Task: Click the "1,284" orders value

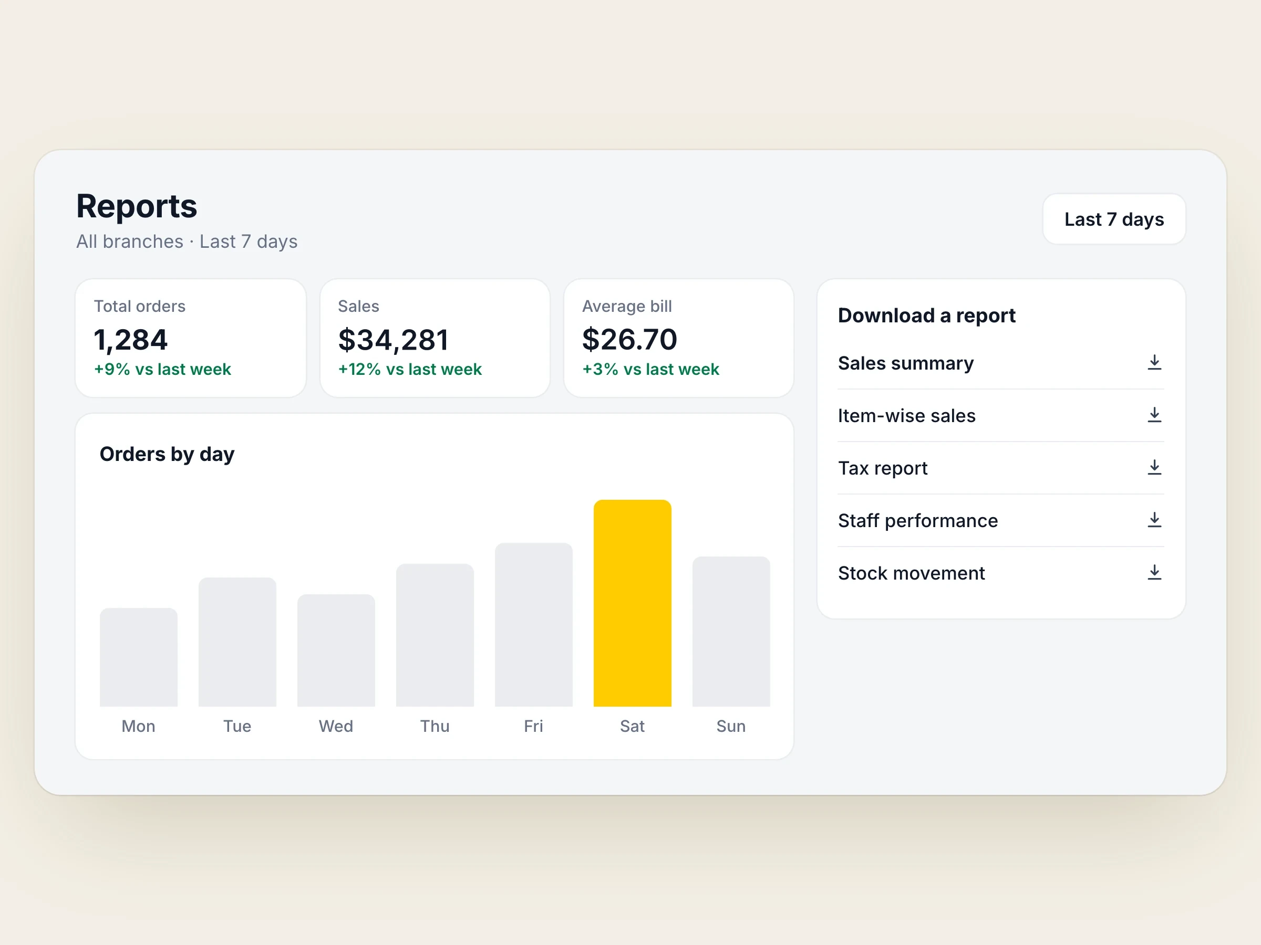Action: click(130, 340)
